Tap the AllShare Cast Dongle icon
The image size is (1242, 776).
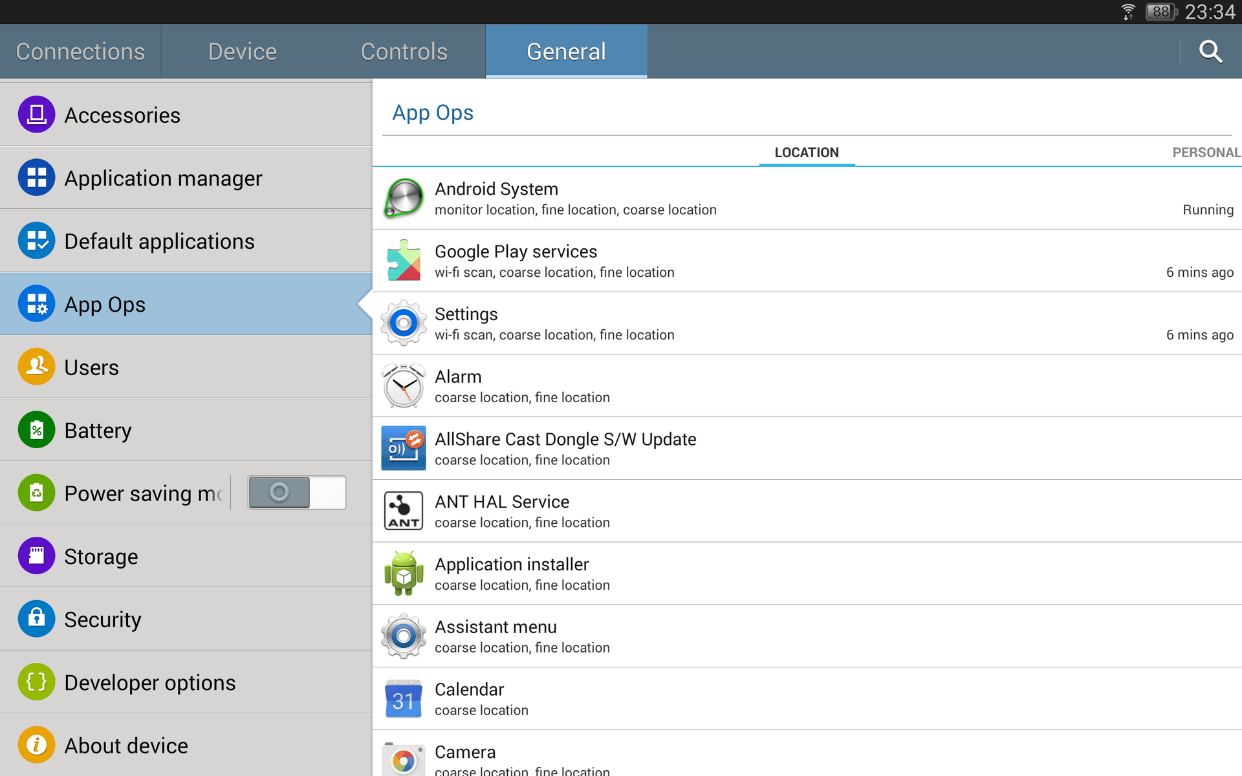pyautogui.click(x=404, y=447)
